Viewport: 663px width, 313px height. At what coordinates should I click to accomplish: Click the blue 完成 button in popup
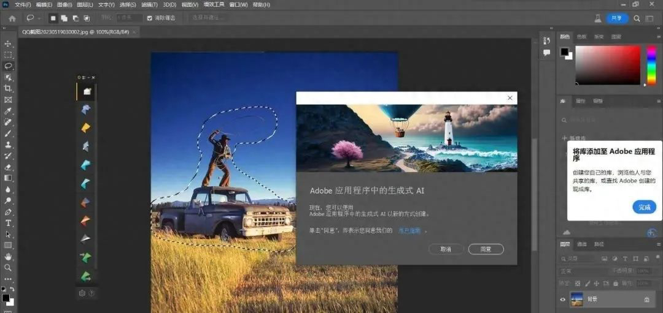[x=645, y=207]
